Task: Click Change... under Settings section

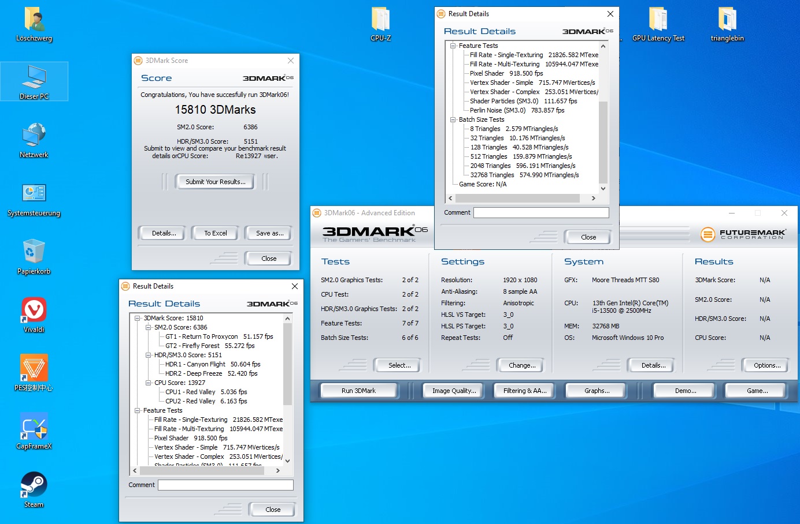Action: 522,365
